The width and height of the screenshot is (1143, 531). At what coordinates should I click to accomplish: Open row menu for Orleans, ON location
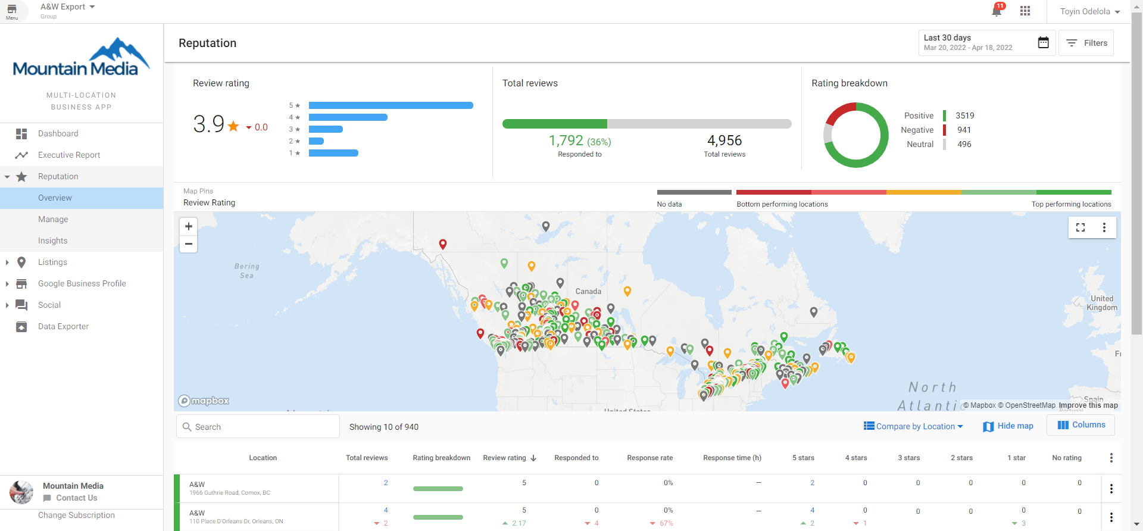click(1111, 517)
